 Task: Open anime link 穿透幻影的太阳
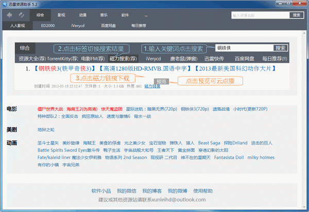click(213, 150)
